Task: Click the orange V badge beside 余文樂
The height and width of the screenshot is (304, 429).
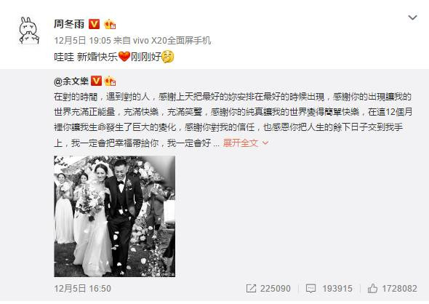Action: (x=96, y=81)
